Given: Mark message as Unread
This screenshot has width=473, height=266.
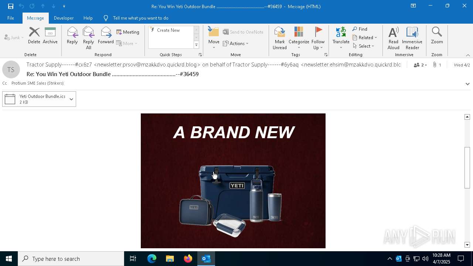Looking at the screenshot, I should click(280, 38).
